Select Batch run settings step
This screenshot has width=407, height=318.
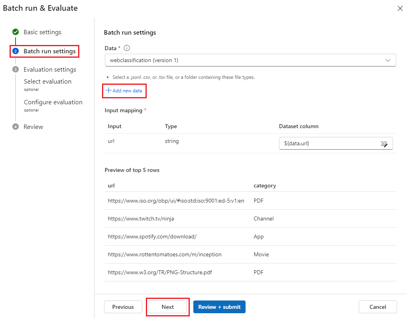click(49, 51)
